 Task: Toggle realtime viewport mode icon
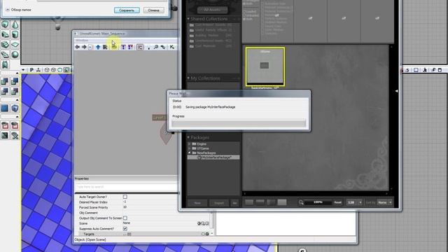click(x=38, y=70)
